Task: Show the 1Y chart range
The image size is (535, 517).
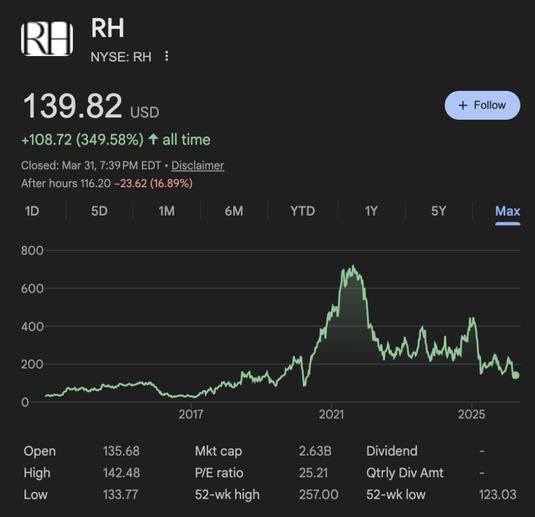Action: click(x=371, y=211)
